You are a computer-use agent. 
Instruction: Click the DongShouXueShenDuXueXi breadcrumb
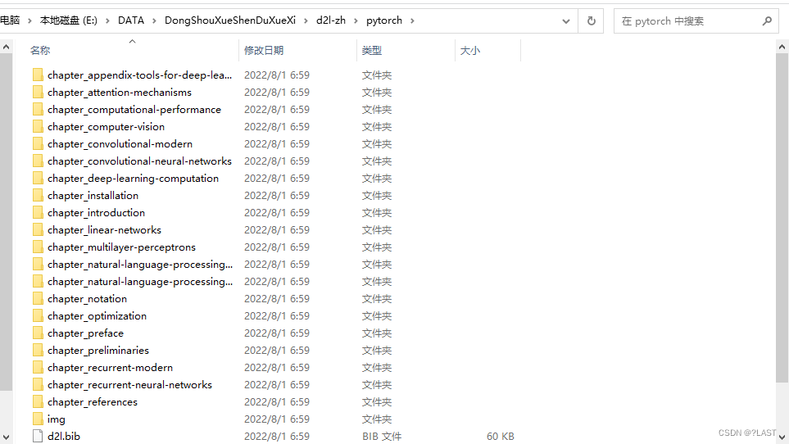[230, 20]
